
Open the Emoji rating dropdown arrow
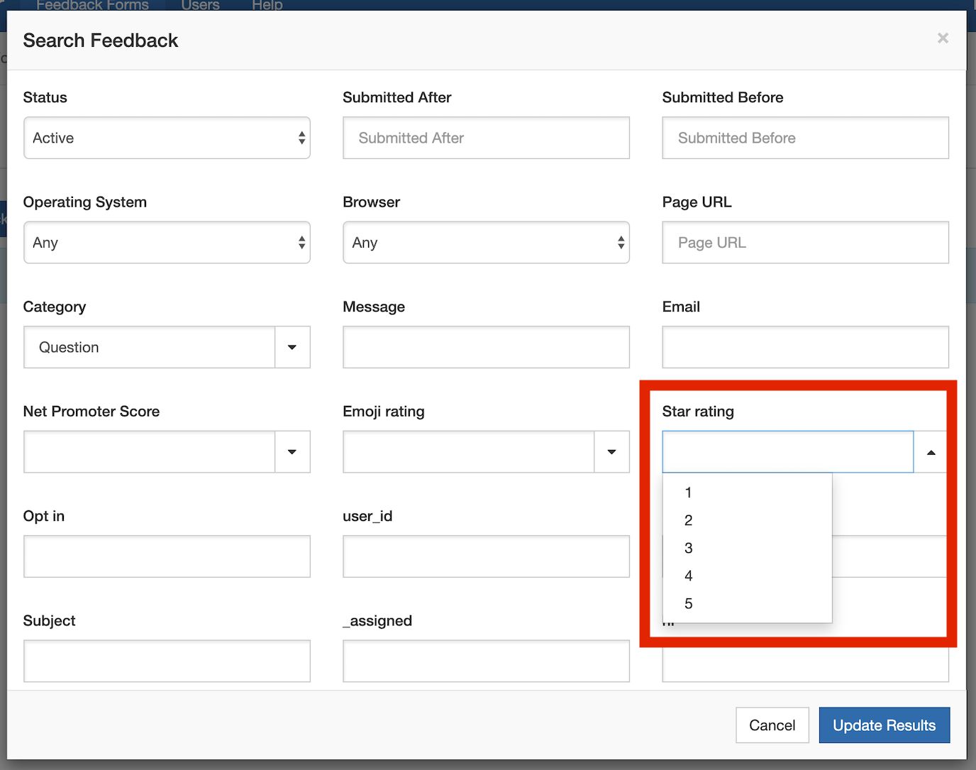611,451
